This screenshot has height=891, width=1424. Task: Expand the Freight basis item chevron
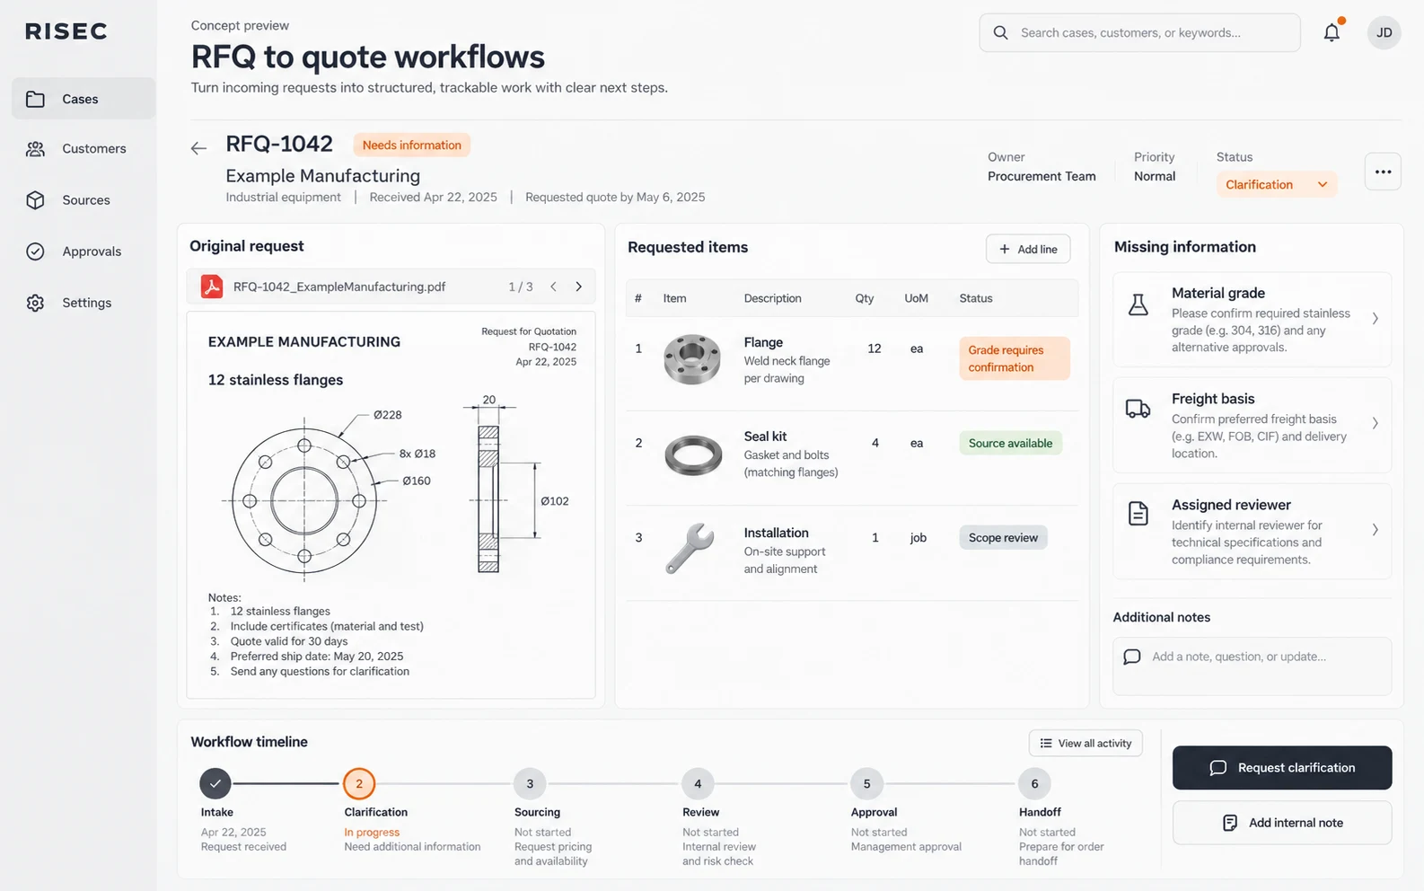point(1375,423)
